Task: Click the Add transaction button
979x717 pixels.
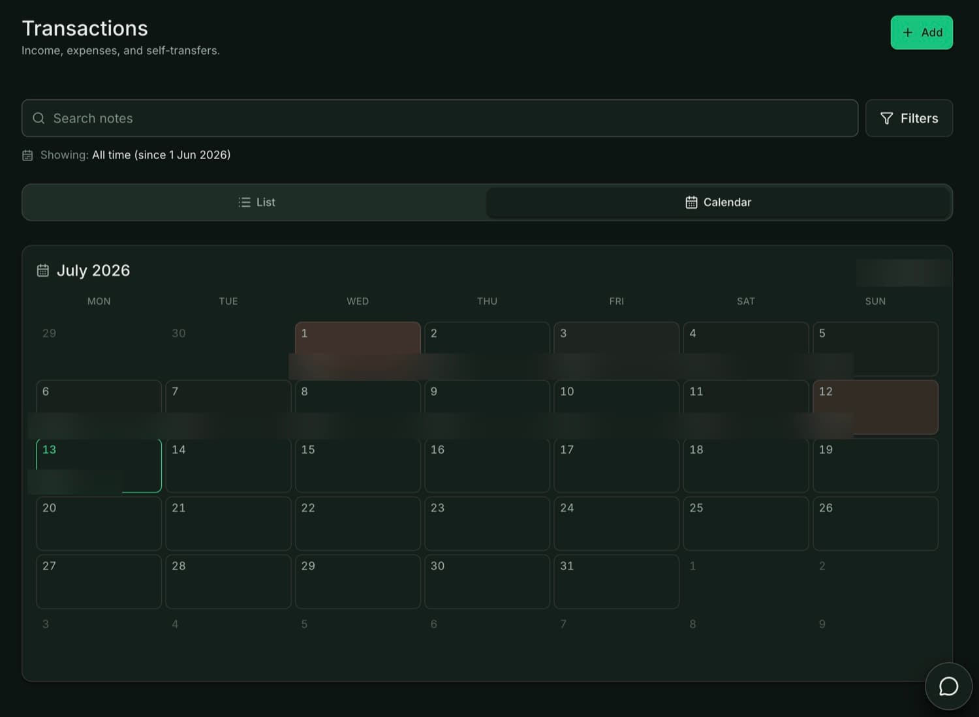Action: click(922, 33)
